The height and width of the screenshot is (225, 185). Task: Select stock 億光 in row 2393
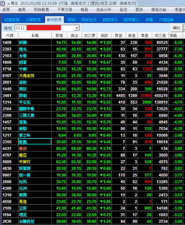coord(35,49)
